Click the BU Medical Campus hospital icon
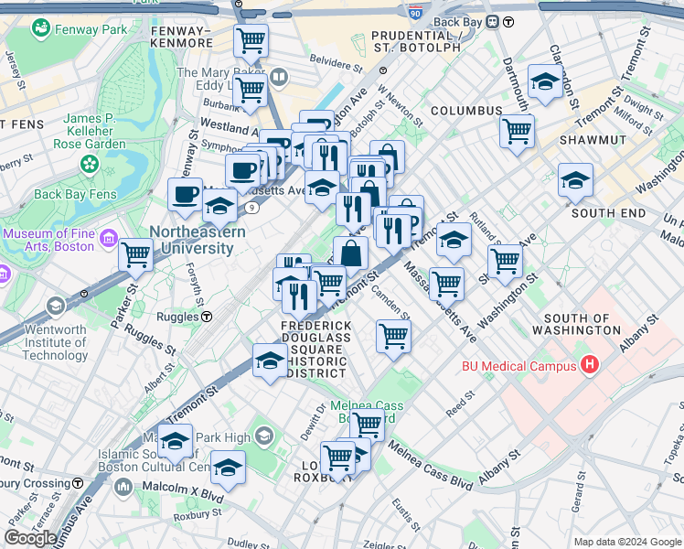Screen dimensions: 684x549 (589, 364)
